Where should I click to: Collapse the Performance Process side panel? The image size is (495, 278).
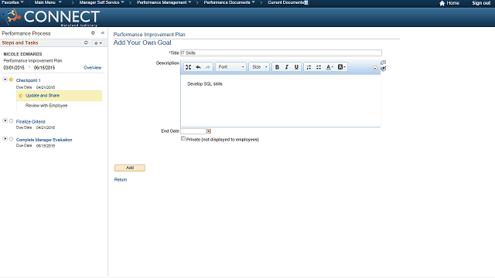click(103, 32)
